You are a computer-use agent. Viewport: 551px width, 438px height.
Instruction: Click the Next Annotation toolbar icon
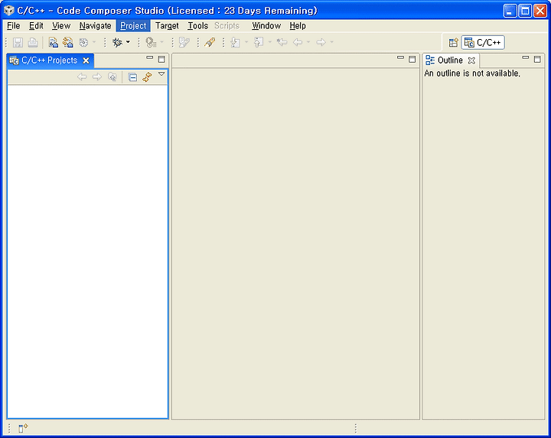(235, 43)
